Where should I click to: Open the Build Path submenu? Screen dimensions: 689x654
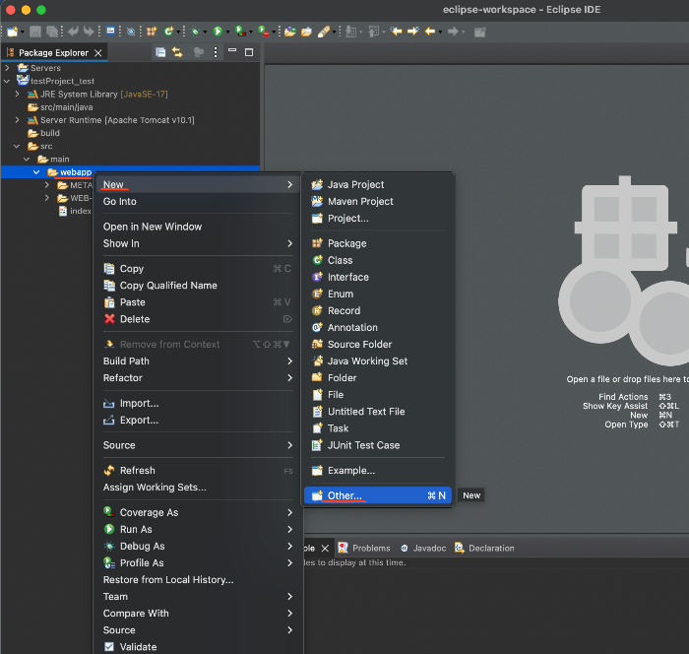pos(198,360)
